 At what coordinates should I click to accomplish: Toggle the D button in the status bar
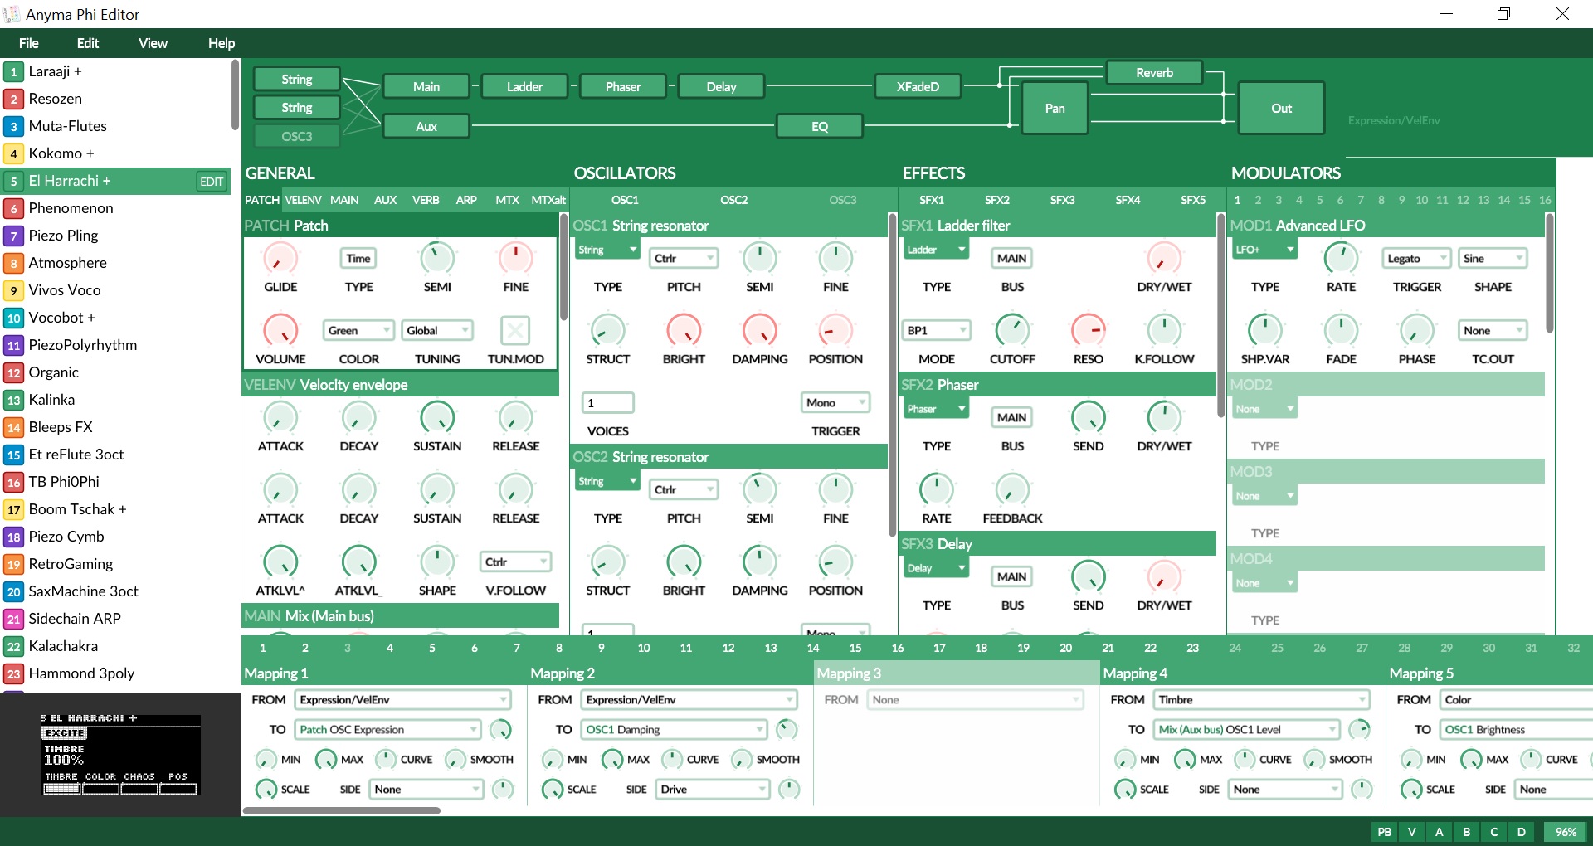1521,832
